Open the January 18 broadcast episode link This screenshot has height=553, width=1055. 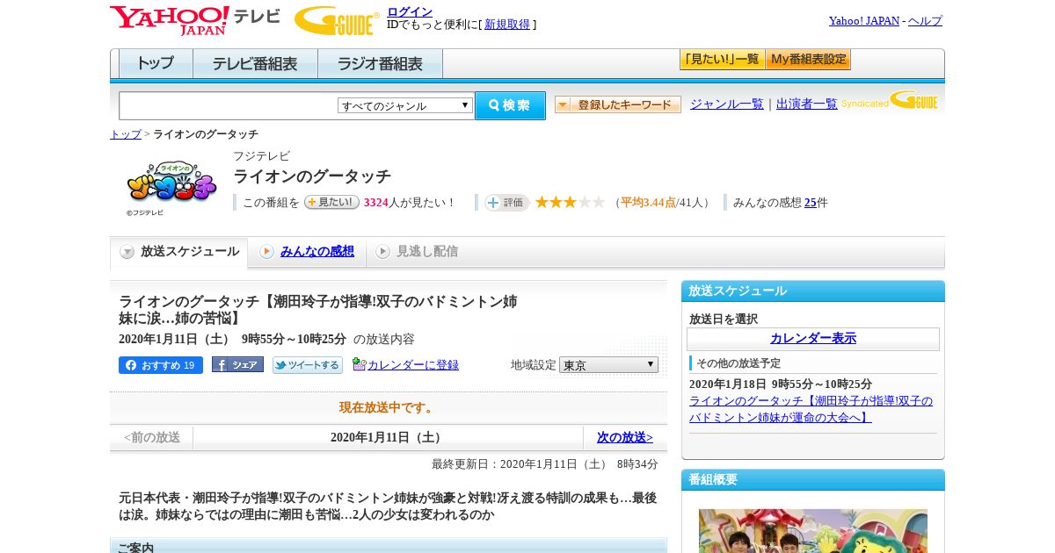point(811,409)
